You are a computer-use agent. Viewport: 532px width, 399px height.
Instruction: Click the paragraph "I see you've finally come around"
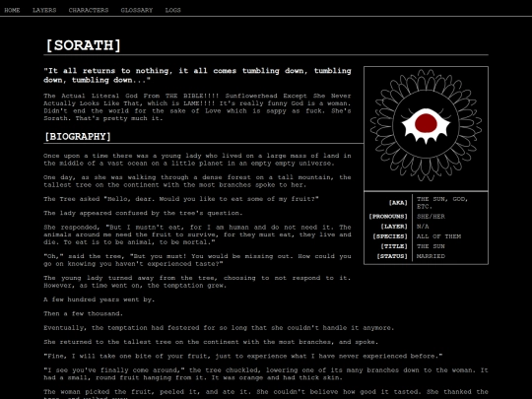coord(266,374)
